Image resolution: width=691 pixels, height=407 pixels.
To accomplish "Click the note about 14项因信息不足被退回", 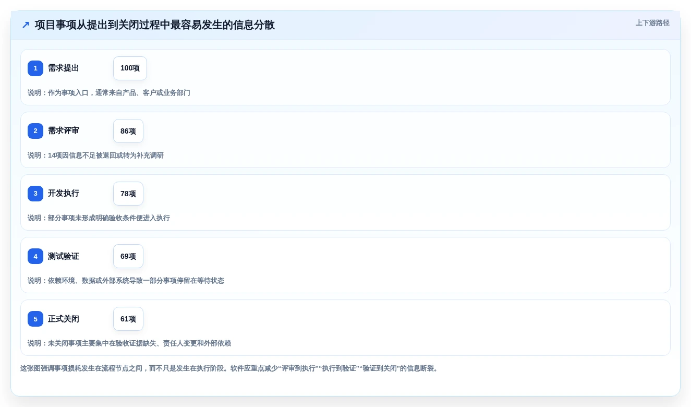I will coord(95,155).
